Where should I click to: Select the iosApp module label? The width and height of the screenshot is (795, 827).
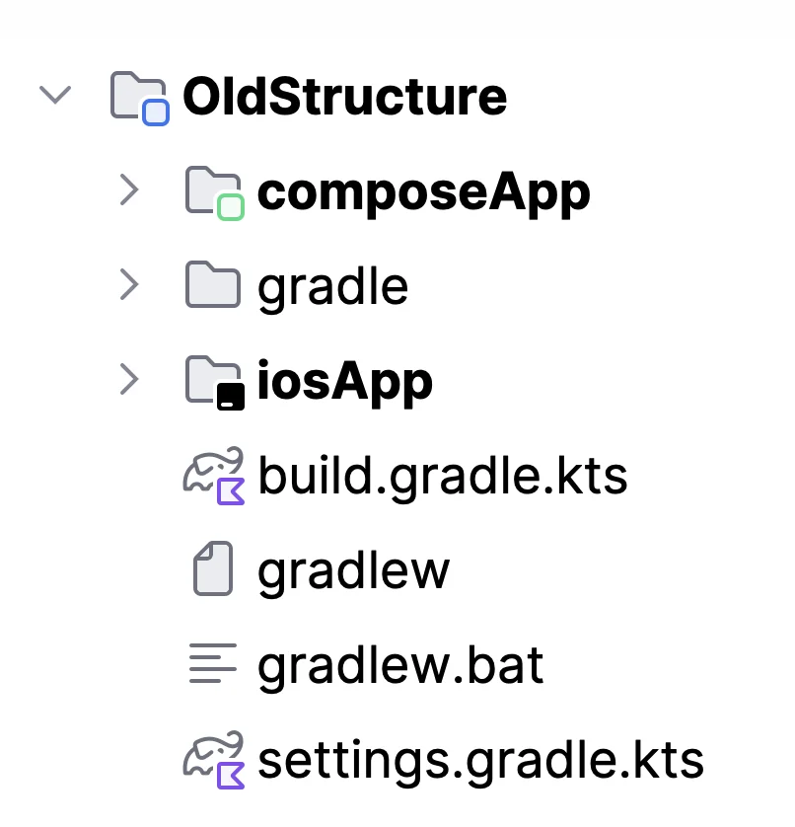pos(345,382)
